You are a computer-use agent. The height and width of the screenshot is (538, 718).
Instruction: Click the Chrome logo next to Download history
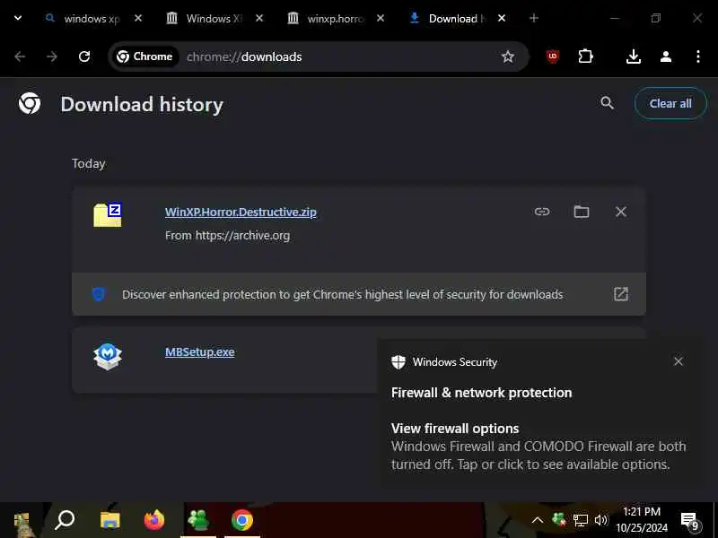coord(30,103)
